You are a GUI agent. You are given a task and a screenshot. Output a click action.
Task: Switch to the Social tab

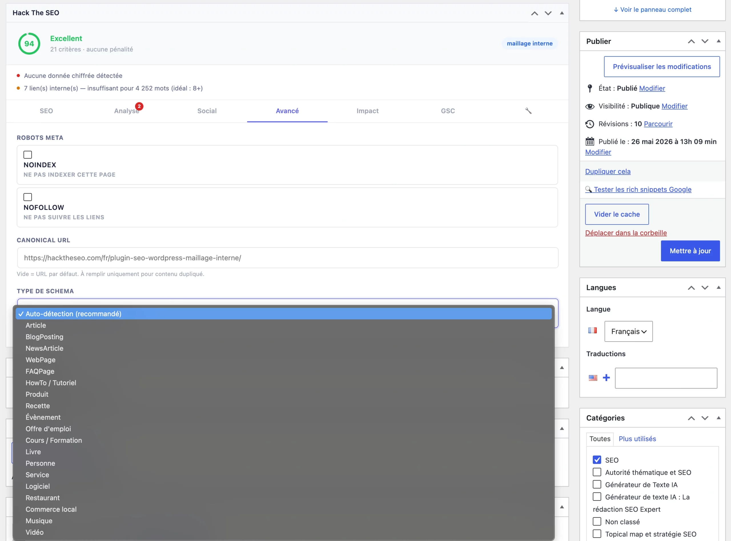[207, 111]
